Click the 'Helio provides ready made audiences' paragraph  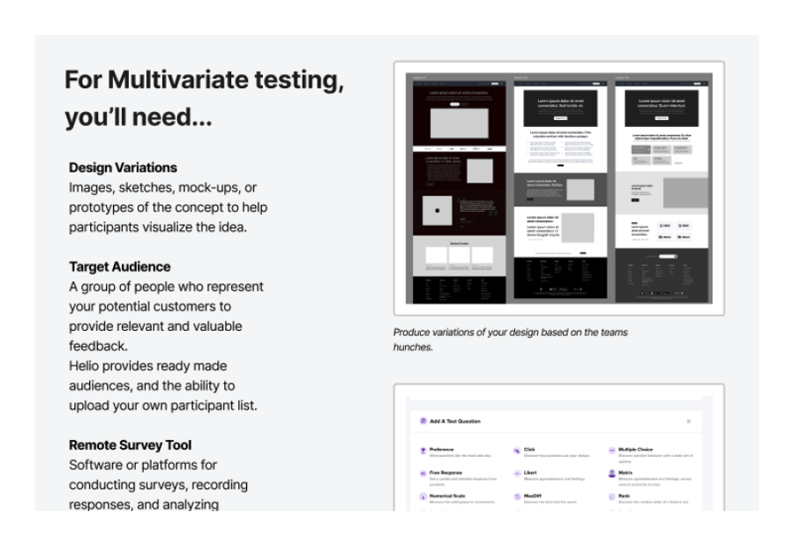pyautogui.click(x=163, y=386)
